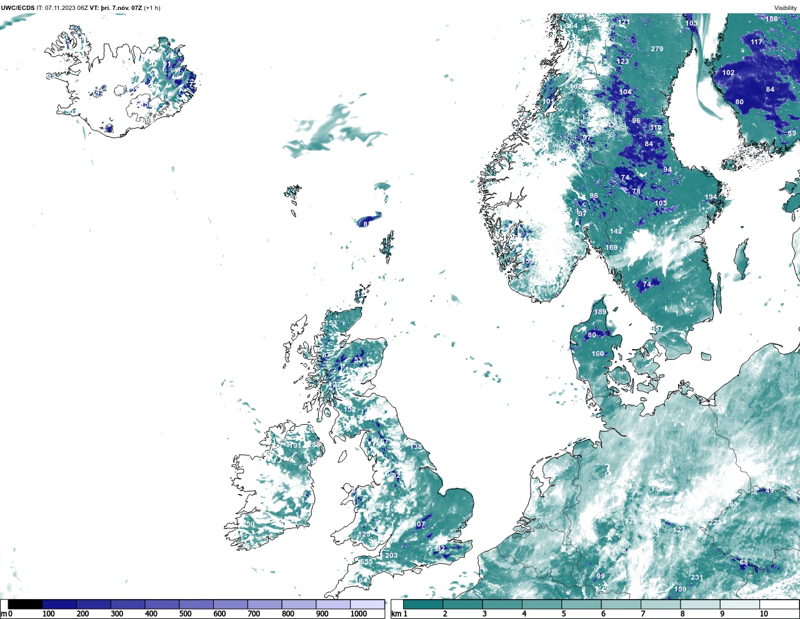Click the '127' value over central Germany
This screenshot has width=800, height=619.
point(679,530)
